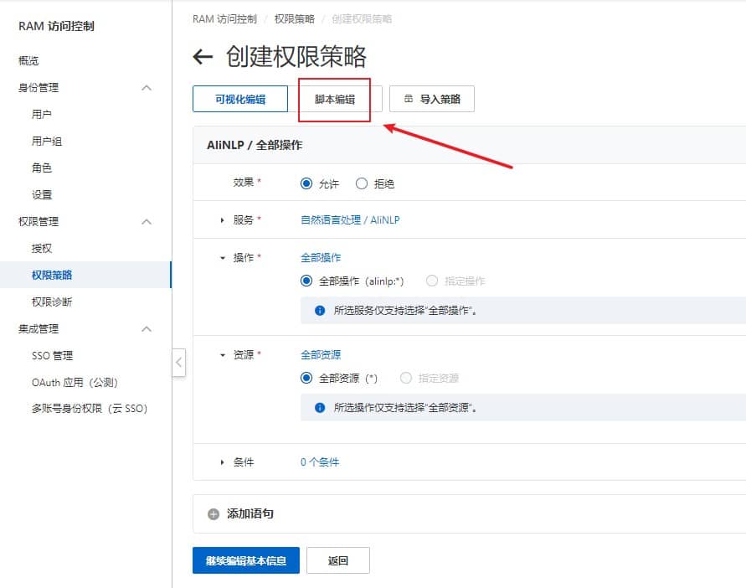Choose the 全部操作 (alinlp:*) radio option
The height and width of the screenshot is (588, 746).
point(306,281)
